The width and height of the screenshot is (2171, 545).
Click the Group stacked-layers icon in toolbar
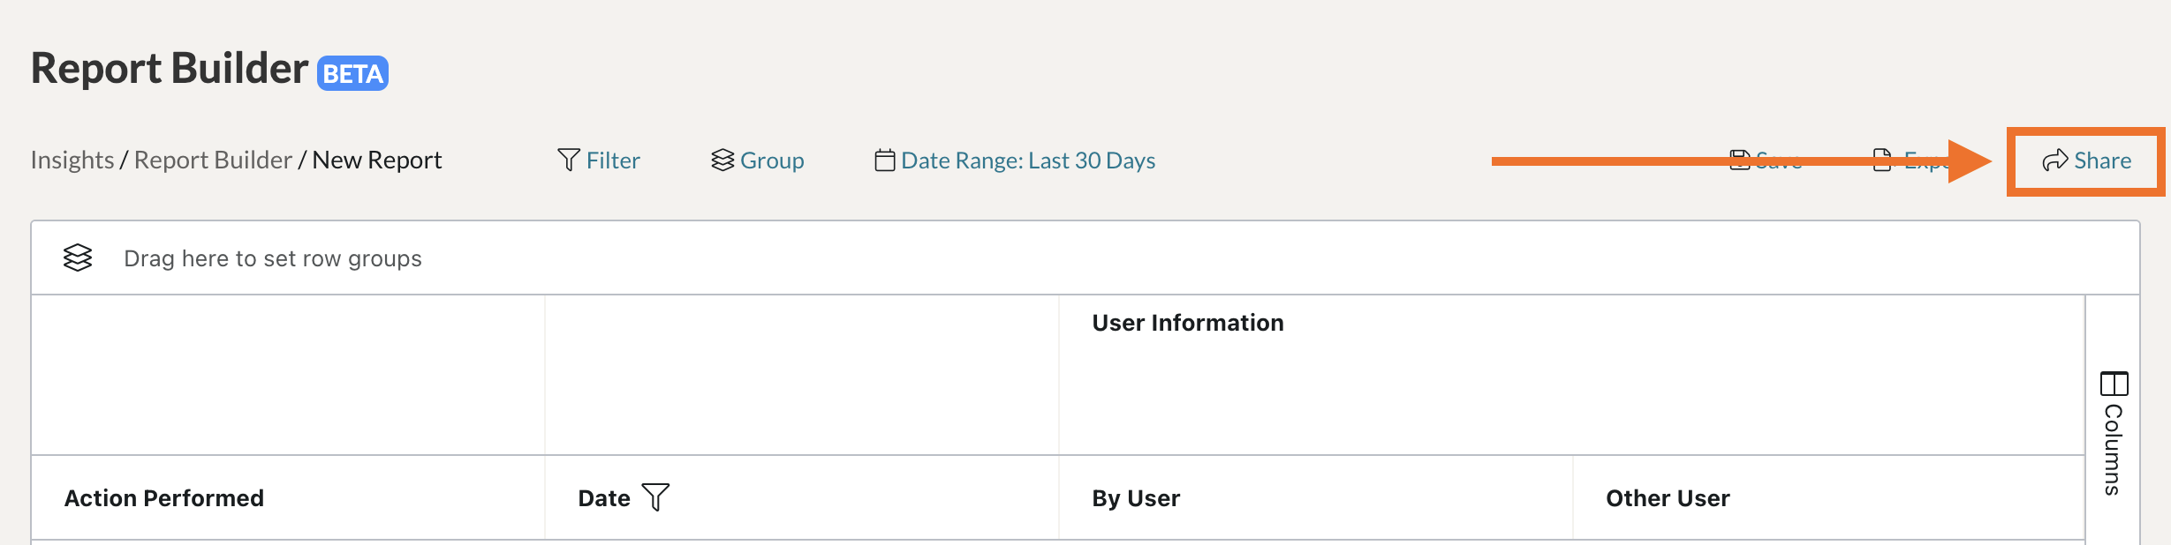pyautogui.click(x=722, y=160)
